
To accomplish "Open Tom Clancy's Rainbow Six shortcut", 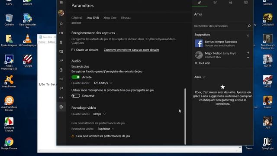I will tap(267, 42).
